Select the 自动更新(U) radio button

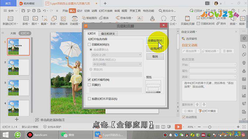coord(91,50)
